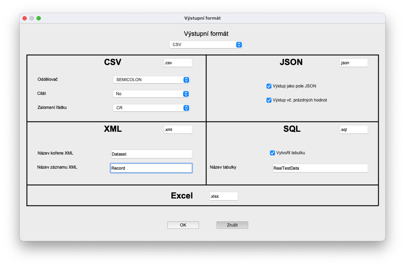Click the OK button
The height and width of the screenshot is (267, 405).
(183, 225)
